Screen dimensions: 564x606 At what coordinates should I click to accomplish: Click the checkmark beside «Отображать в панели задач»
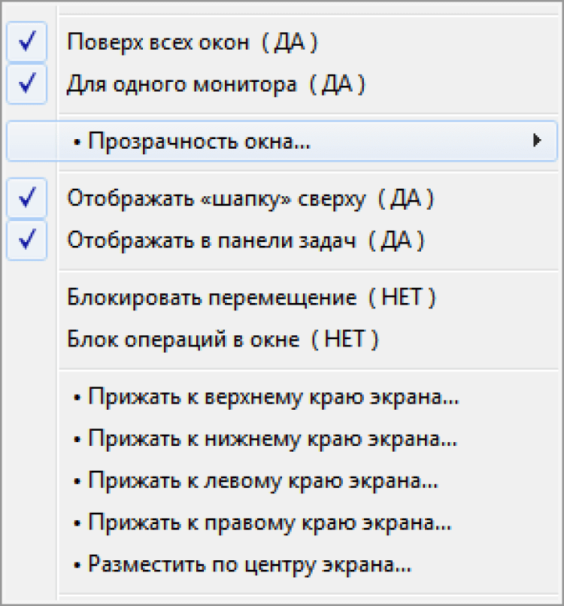coord(27,241)
